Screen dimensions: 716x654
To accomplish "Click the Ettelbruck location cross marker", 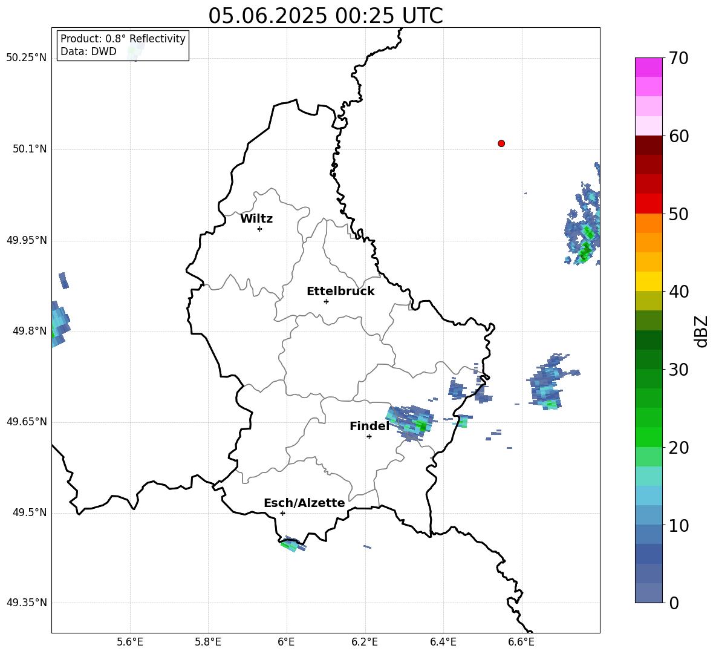I will pos(326,301).
